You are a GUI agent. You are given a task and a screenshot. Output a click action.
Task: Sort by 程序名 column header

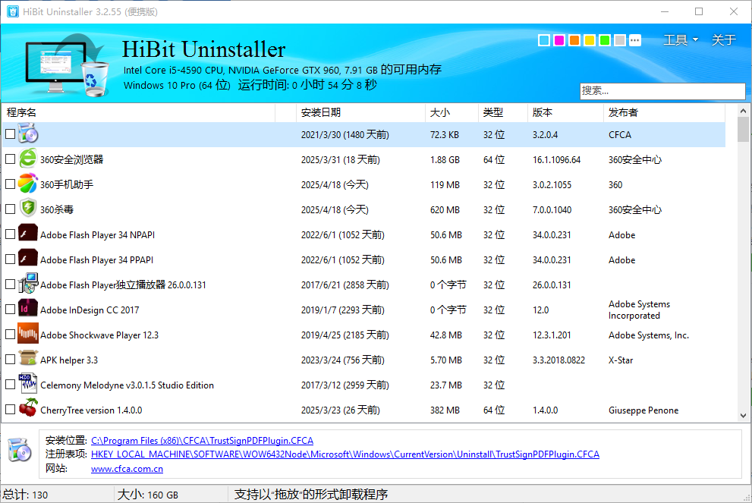click(x=139, y=113)
